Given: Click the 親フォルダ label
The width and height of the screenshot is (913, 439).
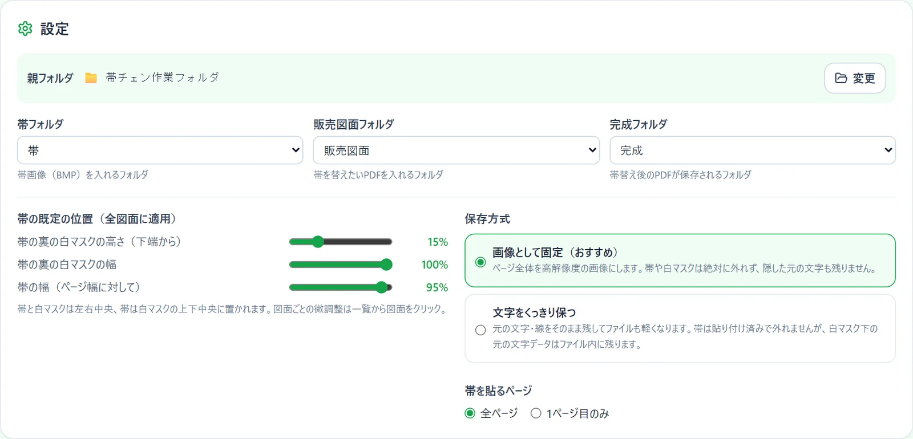Looking at the screenshot, I should coord(50,78).
